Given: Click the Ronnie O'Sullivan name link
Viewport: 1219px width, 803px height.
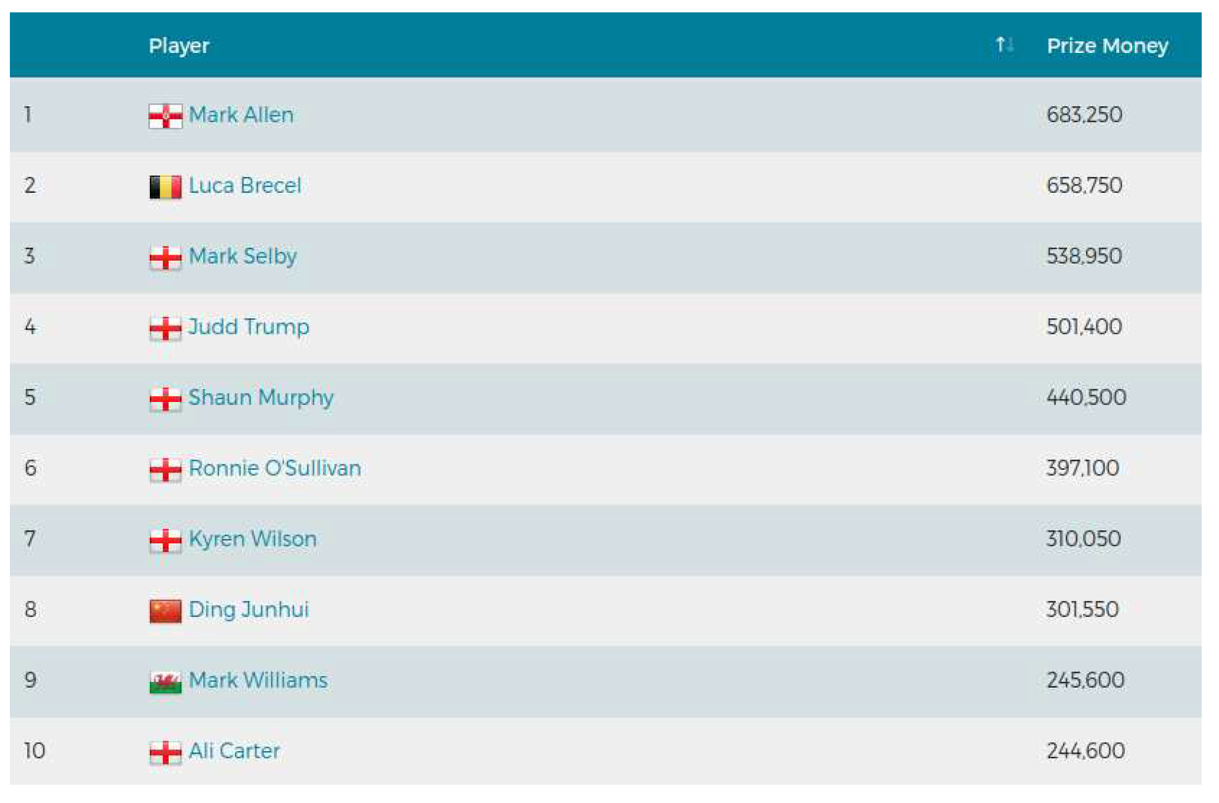Looking at the screenshot, I should [275, 468].
